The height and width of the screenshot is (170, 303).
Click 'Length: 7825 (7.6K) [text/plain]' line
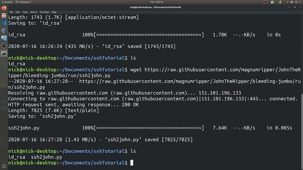pos(53,110)
